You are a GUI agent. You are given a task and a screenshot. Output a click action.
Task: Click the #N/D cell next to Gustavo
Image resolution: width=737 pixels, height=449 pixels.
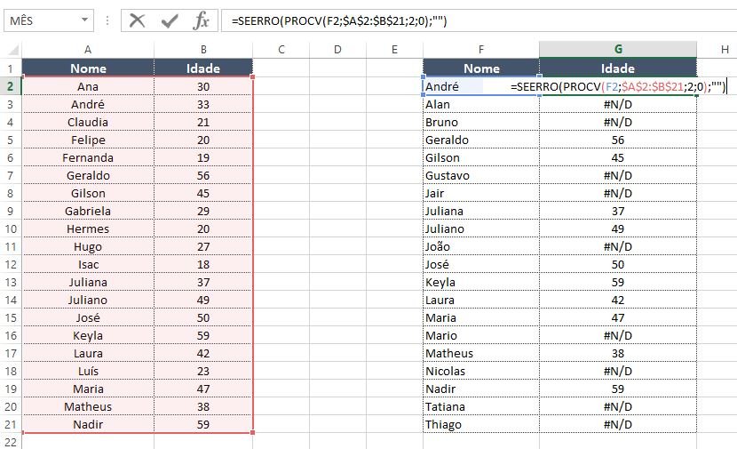[617, 175]
